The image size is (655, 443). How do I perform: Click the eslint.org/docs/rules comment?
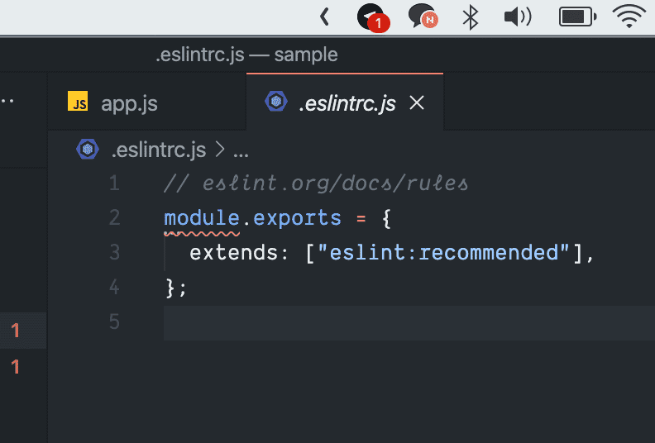(x=316, y=183)
